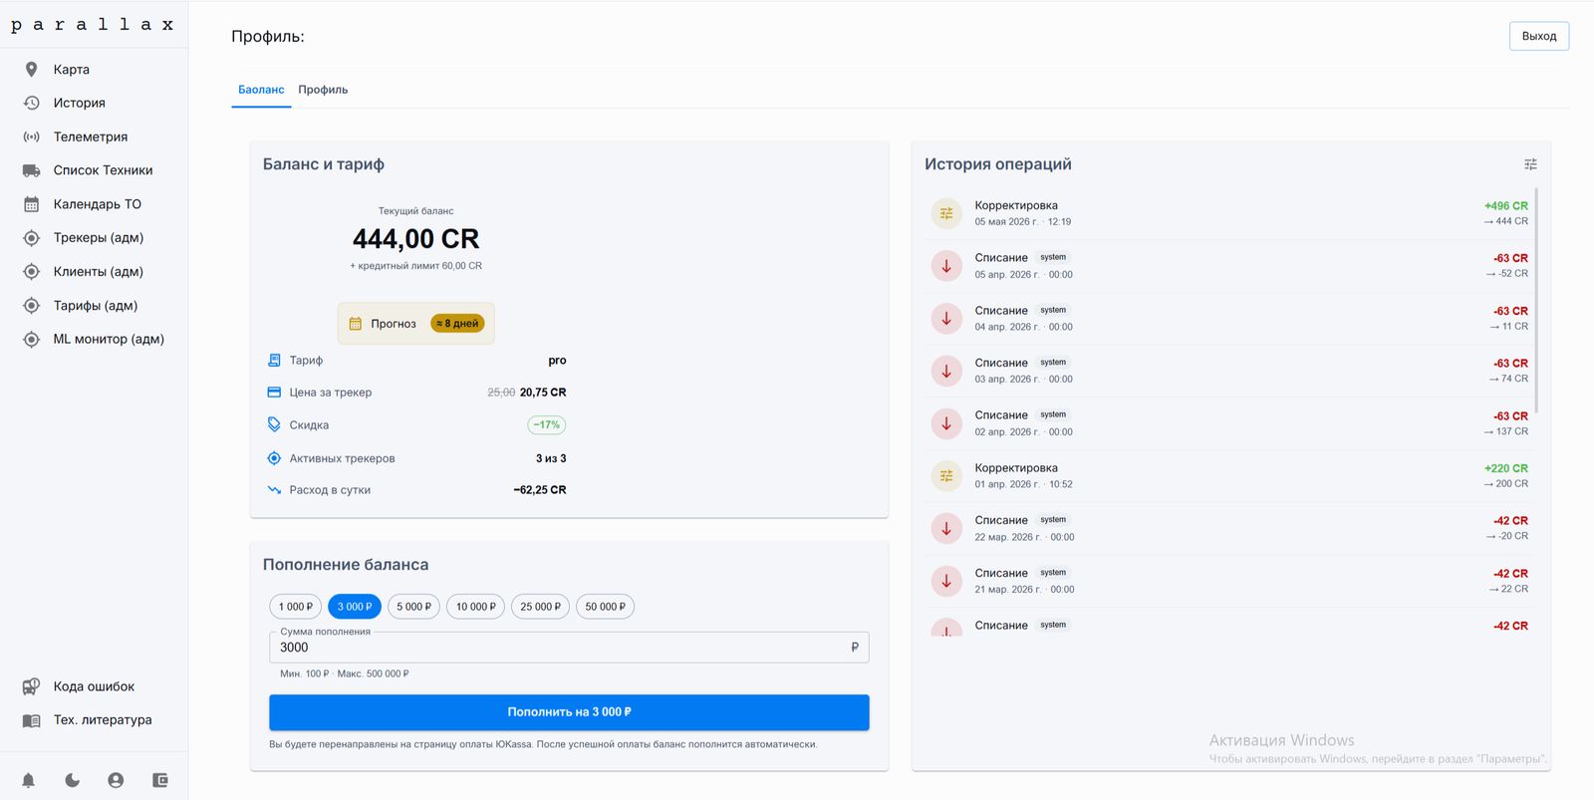Click the −17% discount badge
The image size is (1594, 800).
click(x=546, y=425)
